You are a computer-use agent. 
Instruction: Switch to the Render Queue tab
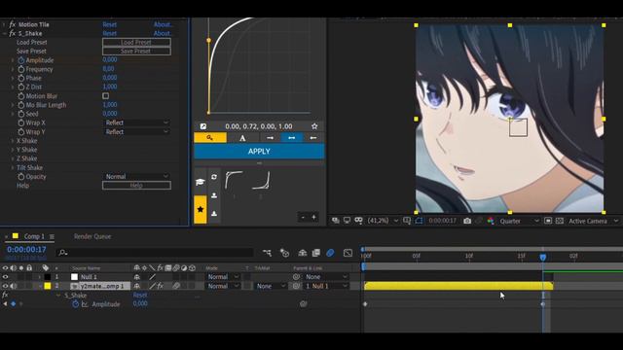(92, 236)
